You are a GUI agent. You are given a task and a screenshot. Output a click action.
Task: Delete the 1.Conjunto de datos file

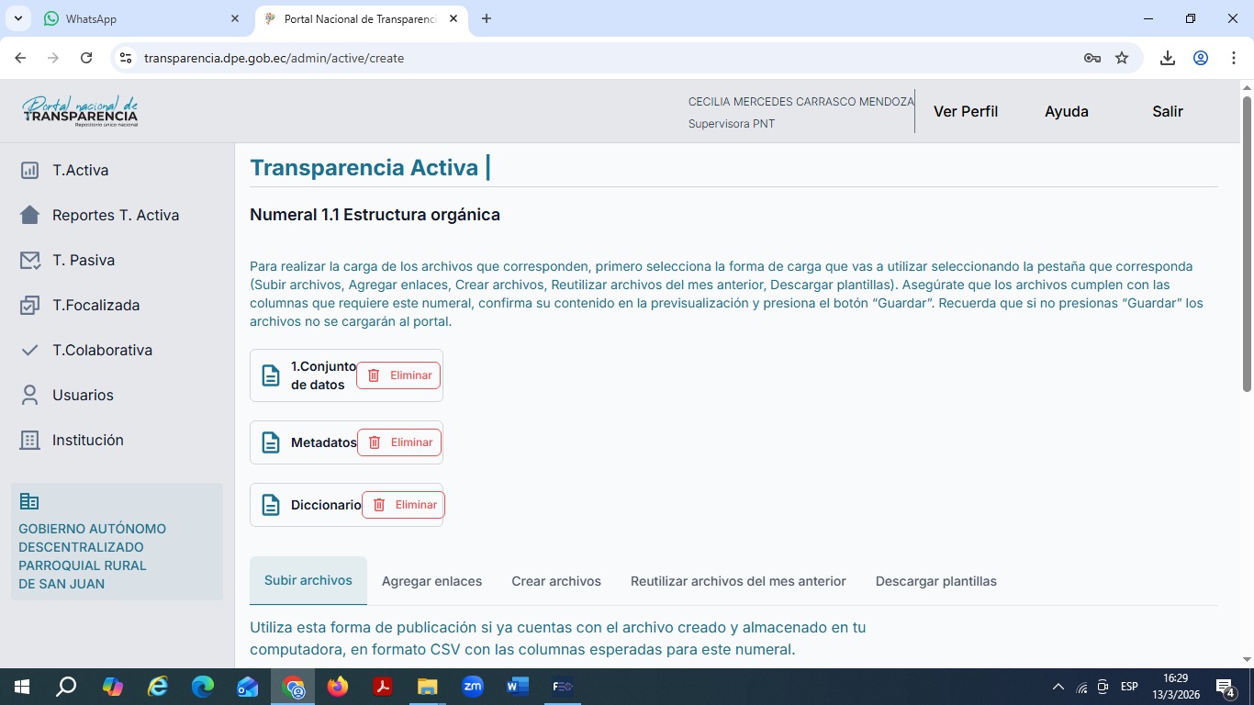pos(398,375)
